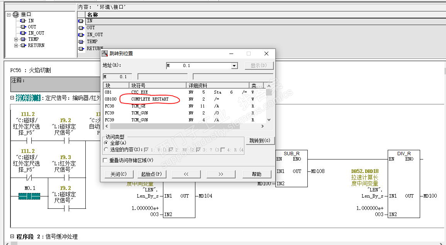Select the 接口 root node icon
Image resolution: width=446 pixels, height=245 pixels.
pos(16,15)
